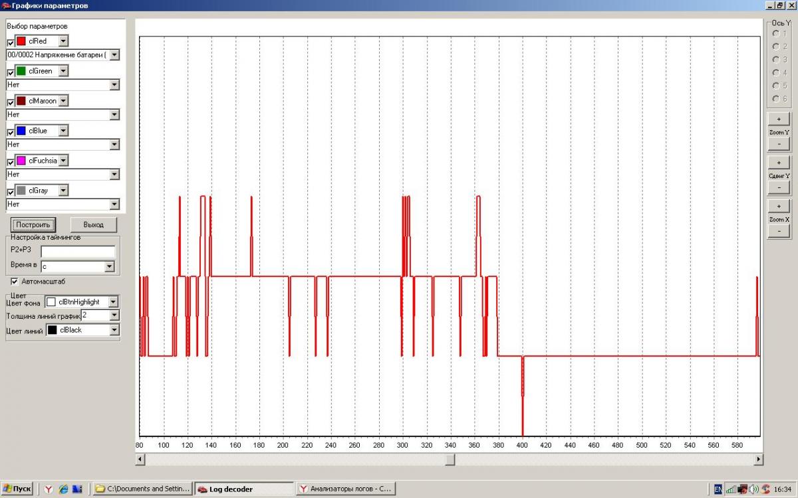Toggle the clRed series checkbox
The height and width of the screenshot is (498, 798).
(x=11, y=43)
